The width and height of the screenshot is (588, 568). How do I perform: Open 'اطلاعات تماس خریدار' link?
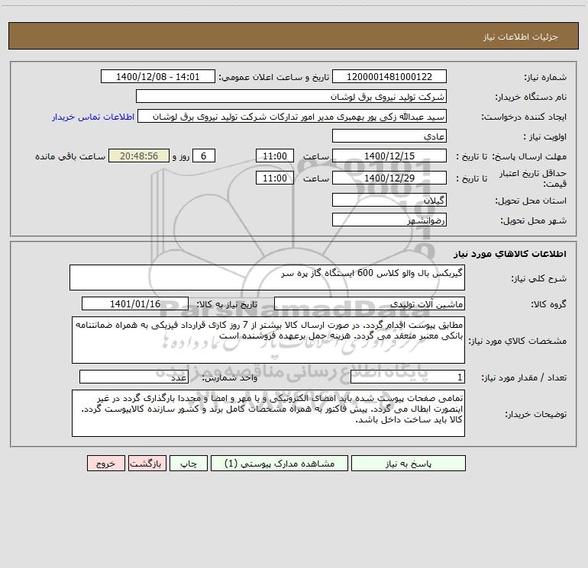click(x=93, y=117)
